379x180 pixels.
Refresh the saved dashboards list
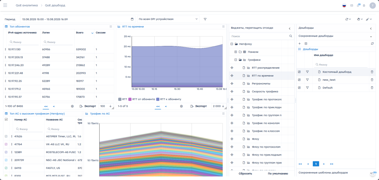[372, 43]
